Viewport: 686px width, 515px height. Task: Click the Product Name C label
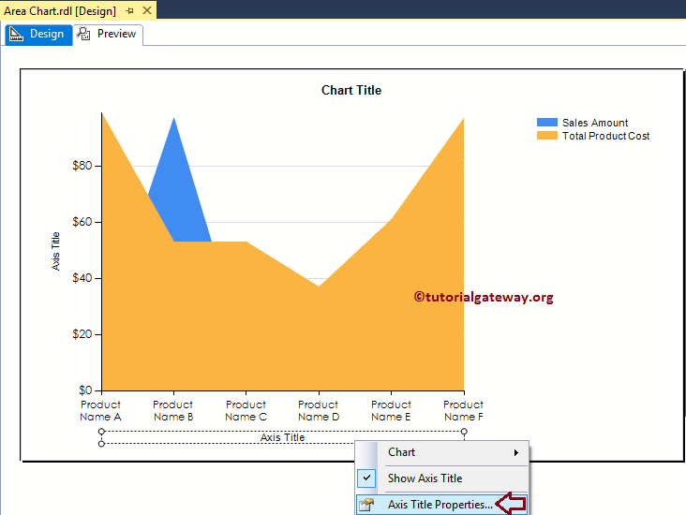pos(246,410)
